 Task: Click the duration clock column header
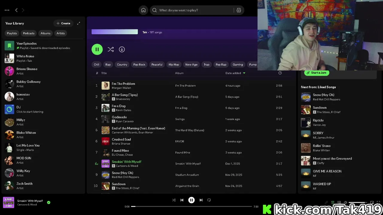(280, 73)
